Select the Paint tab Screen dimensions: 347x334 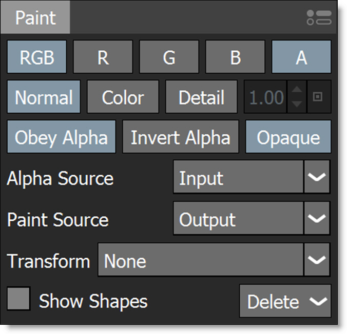click(35, 17)
